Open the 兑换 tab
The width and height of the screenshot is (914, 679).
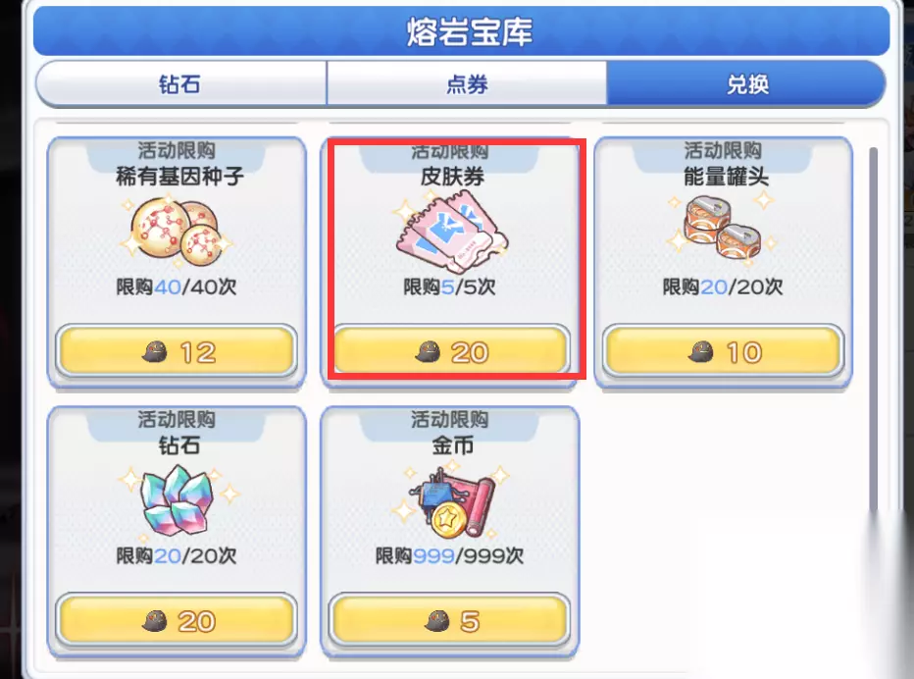click(x=746, y=84)
